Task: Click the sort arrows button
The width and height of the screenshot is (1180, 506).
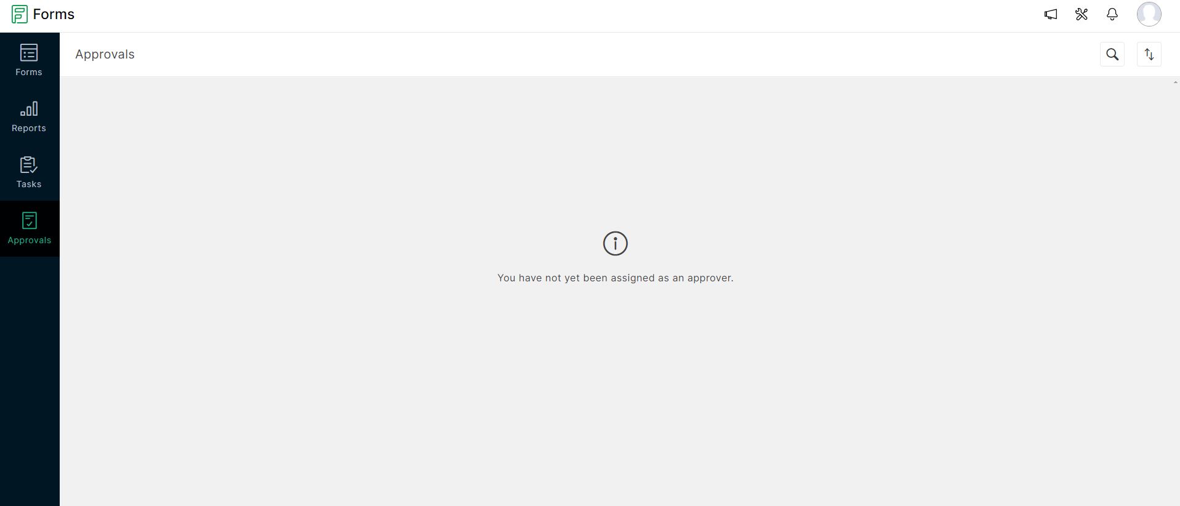Action: pyautogui.click(x=1149, y=54)
